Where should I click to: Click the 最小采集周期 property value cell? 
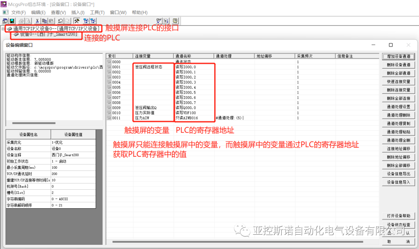point(74,167)
